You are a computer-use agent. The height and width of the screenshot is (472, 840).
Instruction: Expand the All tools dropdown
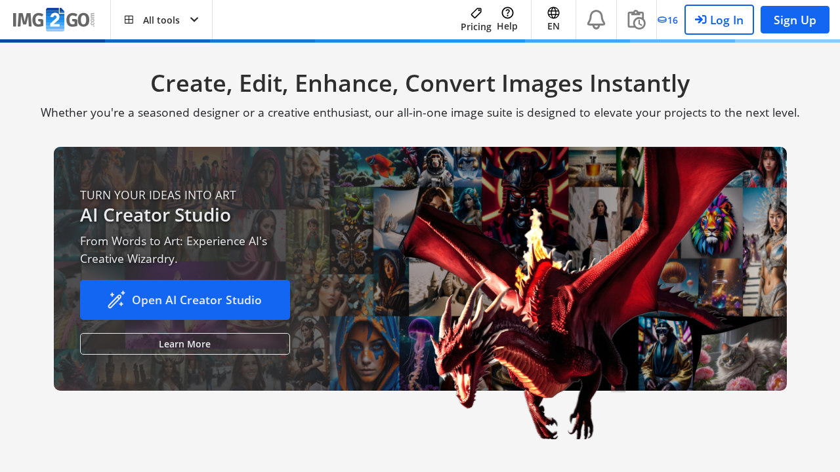pos(161,20)
